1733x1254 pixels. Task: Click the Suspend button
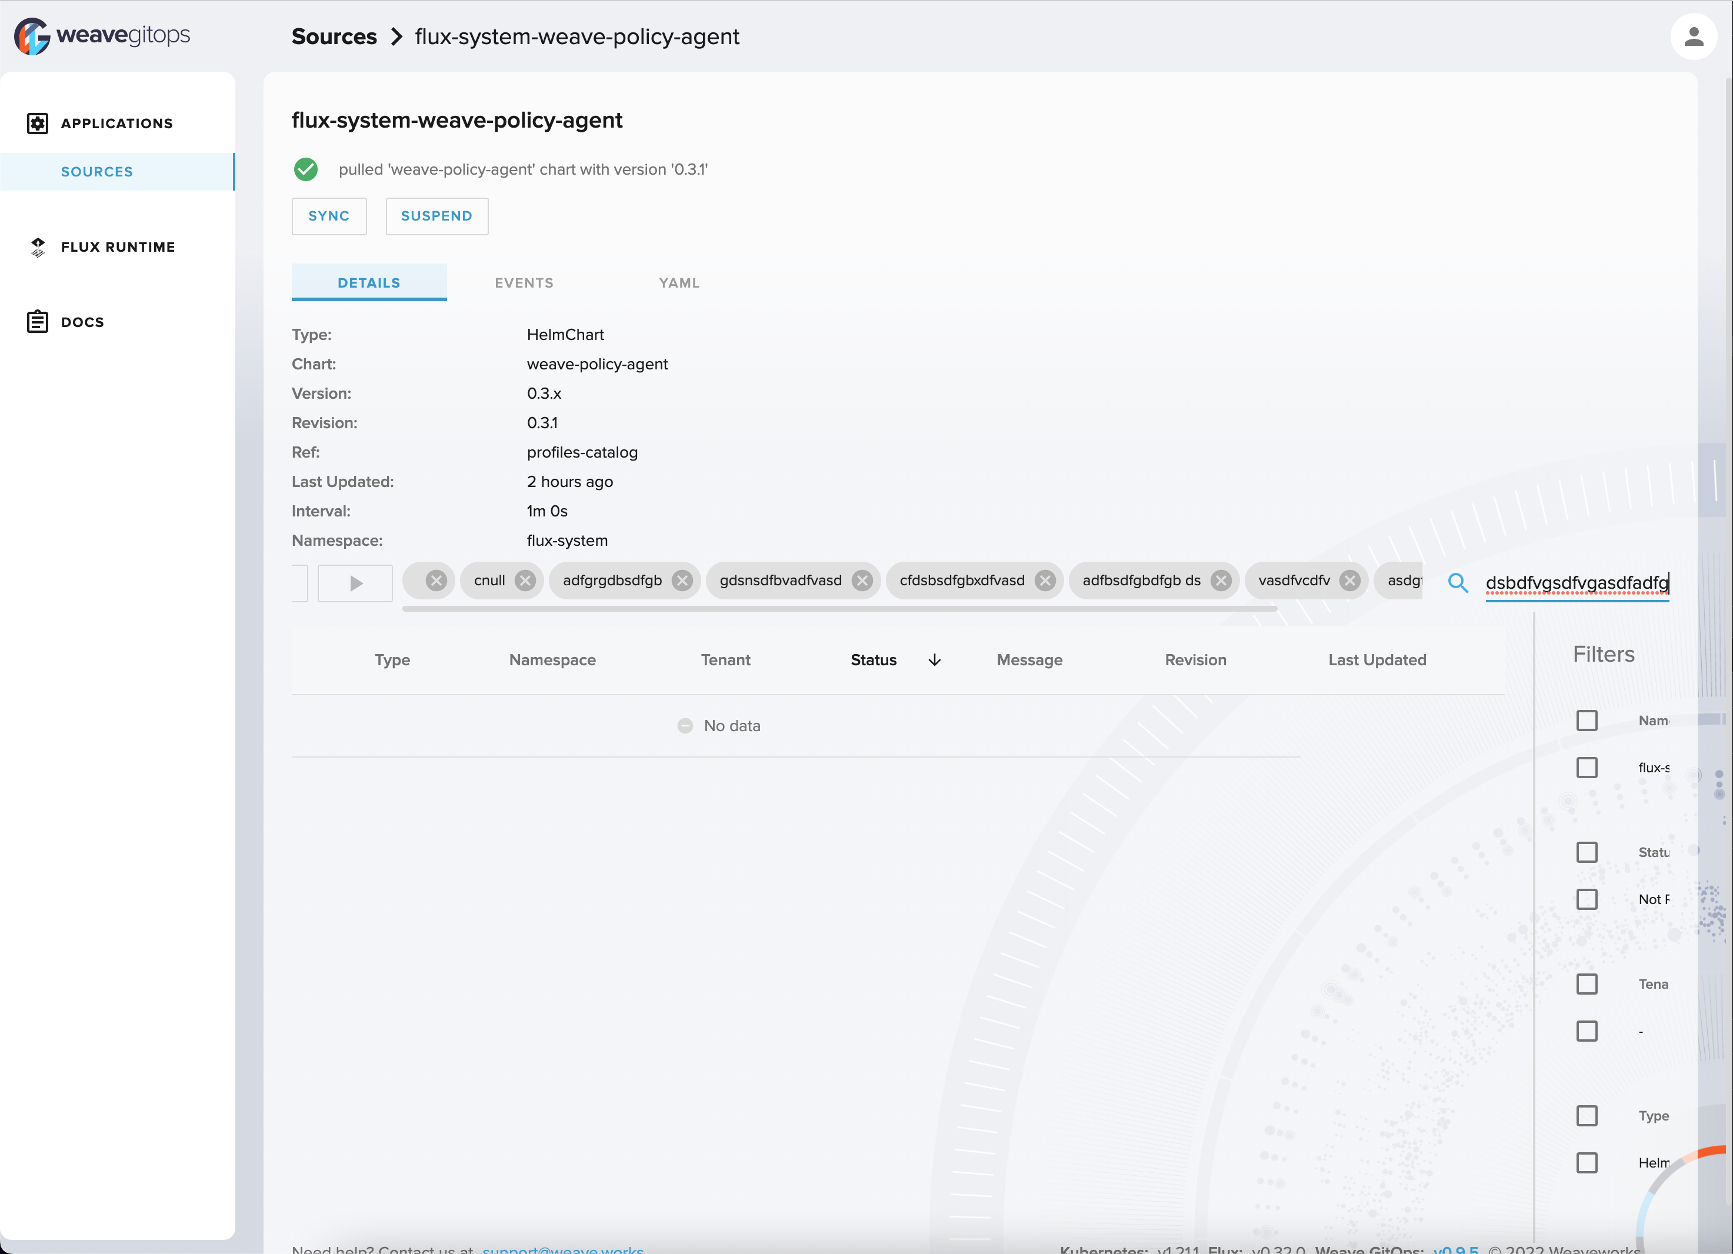pyautogui.click(x=437, y=216)
